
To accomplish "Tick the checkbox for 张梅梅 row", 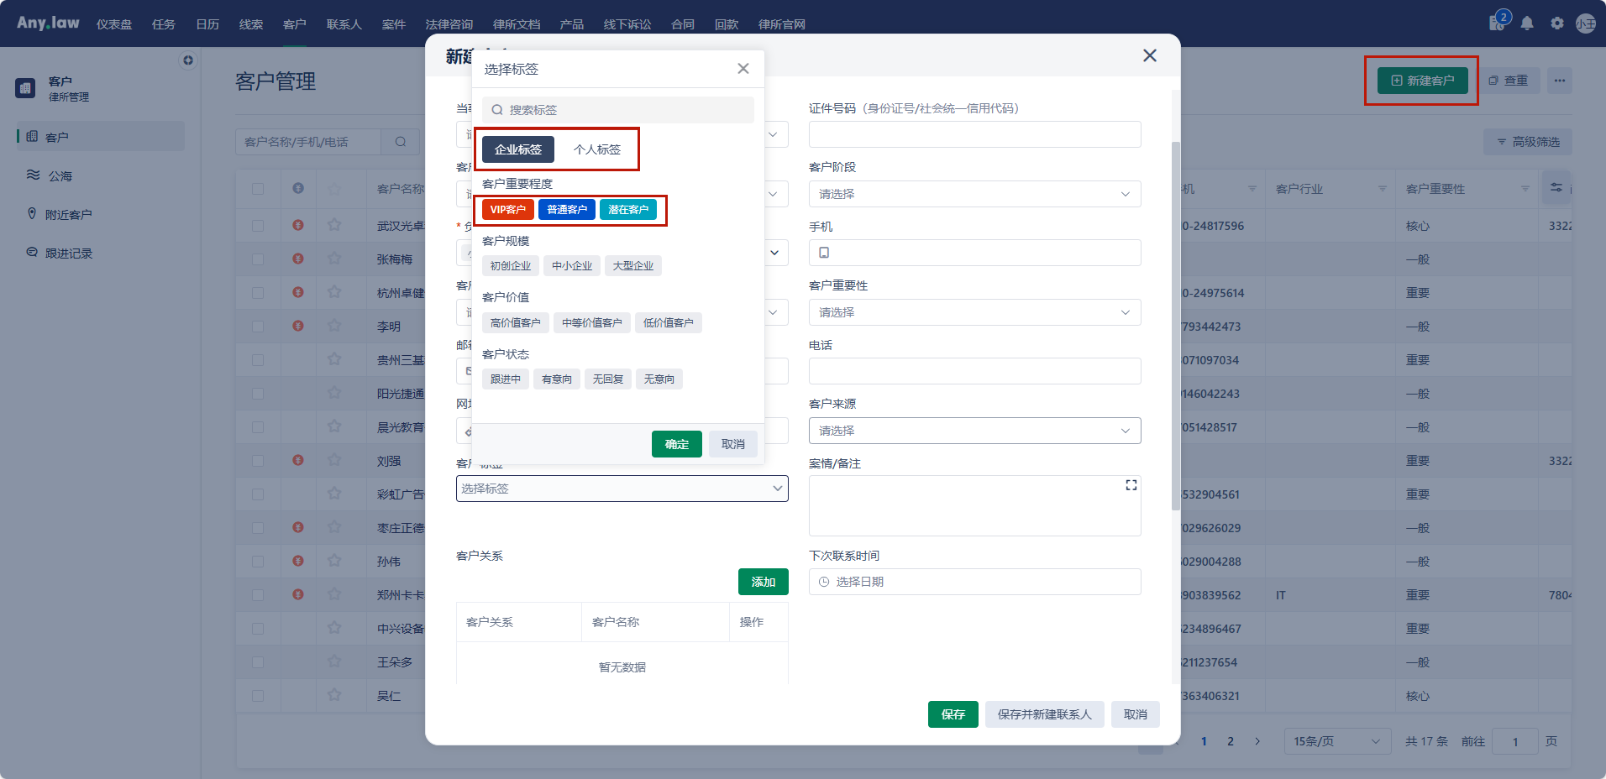I will coord(258,259).
